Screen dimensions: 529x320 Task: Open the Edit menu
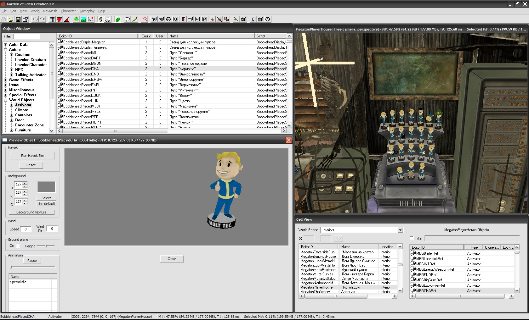click(13, 11)
